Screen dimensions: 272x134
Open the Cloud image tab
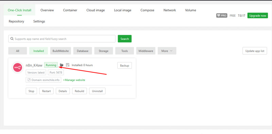pyautogui.click(x=96, y=10)
